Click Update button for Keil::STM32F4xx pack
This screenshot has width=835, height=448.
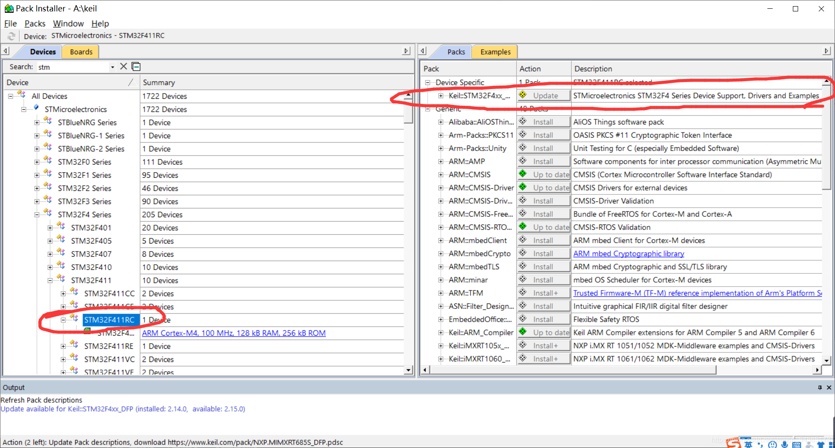pyautogui.click(x=544, y=96)
